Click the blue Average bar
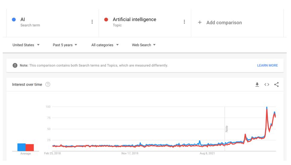The image size is (291, 165). 22,147
